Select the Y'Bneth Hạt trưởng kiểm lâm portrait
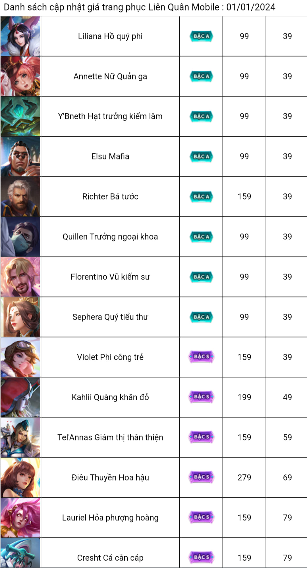This screenshot has width=307, height=568. 20,116
